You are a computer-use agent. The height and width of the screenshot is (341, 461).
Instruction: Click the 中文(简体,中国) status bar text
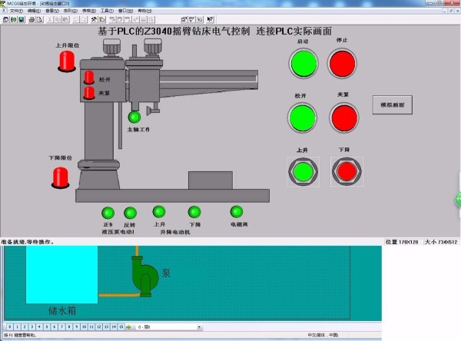tap(323, 335)
